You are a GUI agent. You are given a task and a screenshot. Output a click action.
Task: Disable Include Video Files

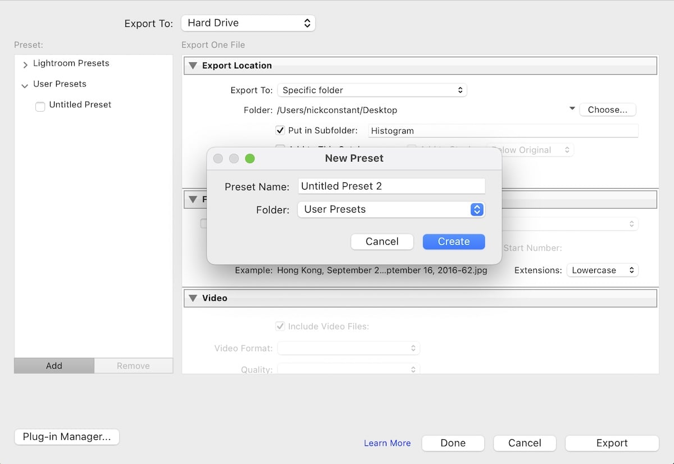click(279, 326)
